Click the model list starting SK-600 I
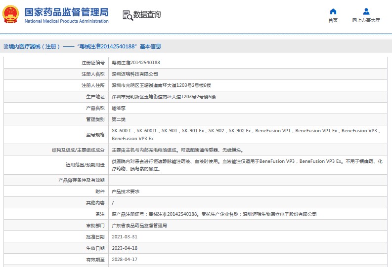Image resolution: width=392 pixels, height=267 pixels. 246,135
